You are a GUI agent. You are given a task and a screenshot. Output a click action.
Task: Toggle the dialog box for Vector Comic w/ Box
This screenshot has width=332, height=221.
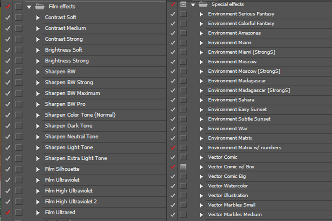pyautogui.click(x=183, y=167)
